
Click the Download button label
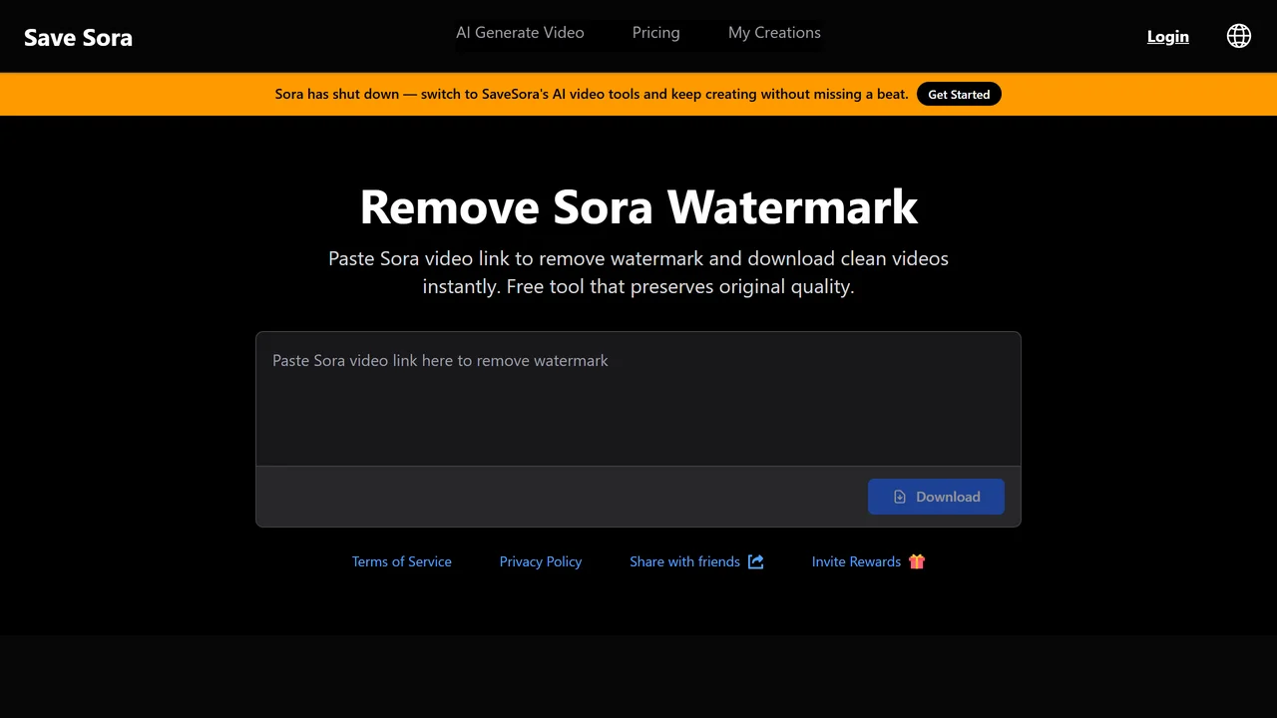(948, 497)
